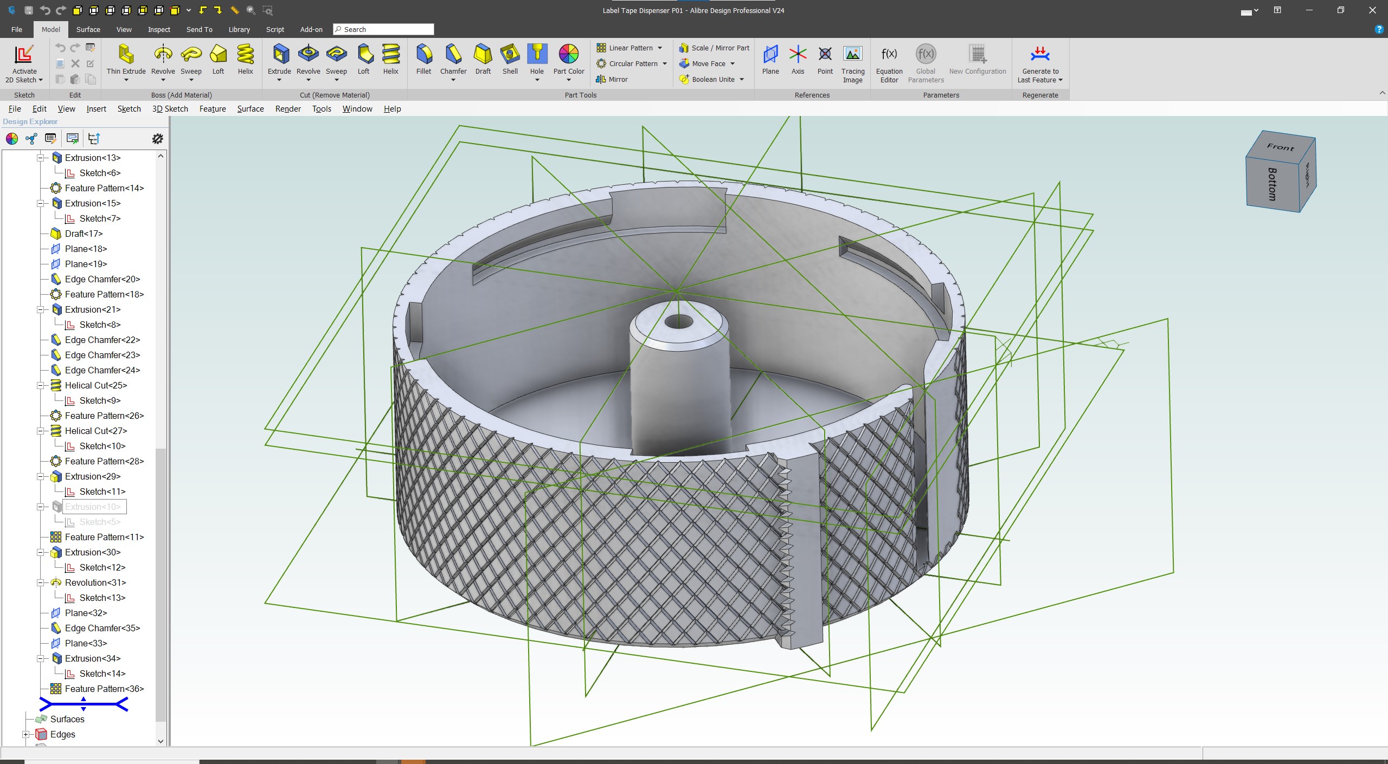
Task: Select the Mirror tool
Action: pyautogui.click(x=616, y=79)
